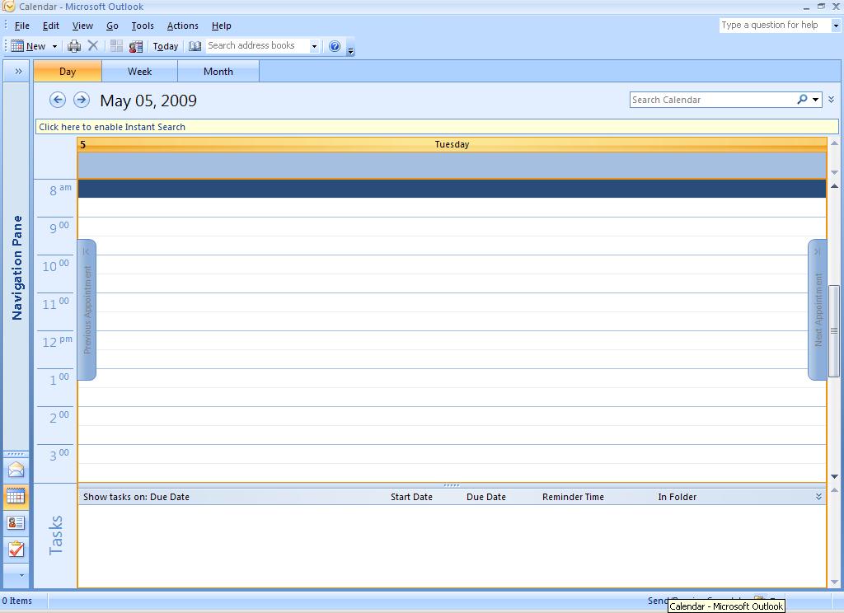The image size is (844, 613).
Task: Click the vertical 'Tasks' label
Action: [x=55, y=536]
